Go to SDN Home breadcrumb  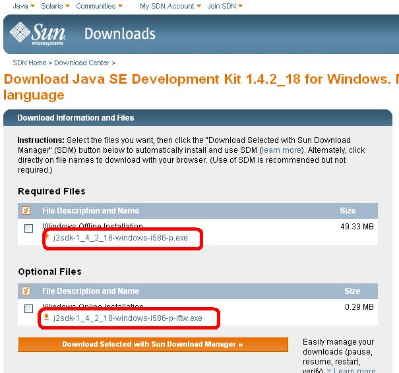click(30, 63)
